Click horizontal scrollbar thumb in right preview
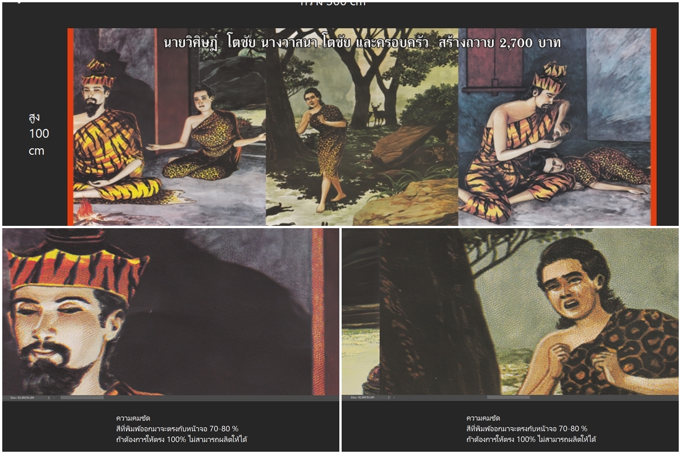This screenshot has height=454, width=681. tap(508, 397)
